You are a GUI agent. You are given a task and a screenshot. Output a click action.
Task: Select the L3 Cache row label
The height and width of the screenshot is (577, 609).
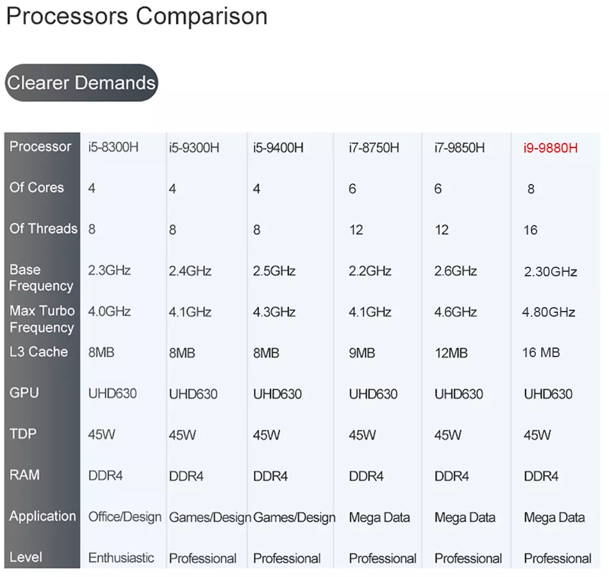(38, 351)
